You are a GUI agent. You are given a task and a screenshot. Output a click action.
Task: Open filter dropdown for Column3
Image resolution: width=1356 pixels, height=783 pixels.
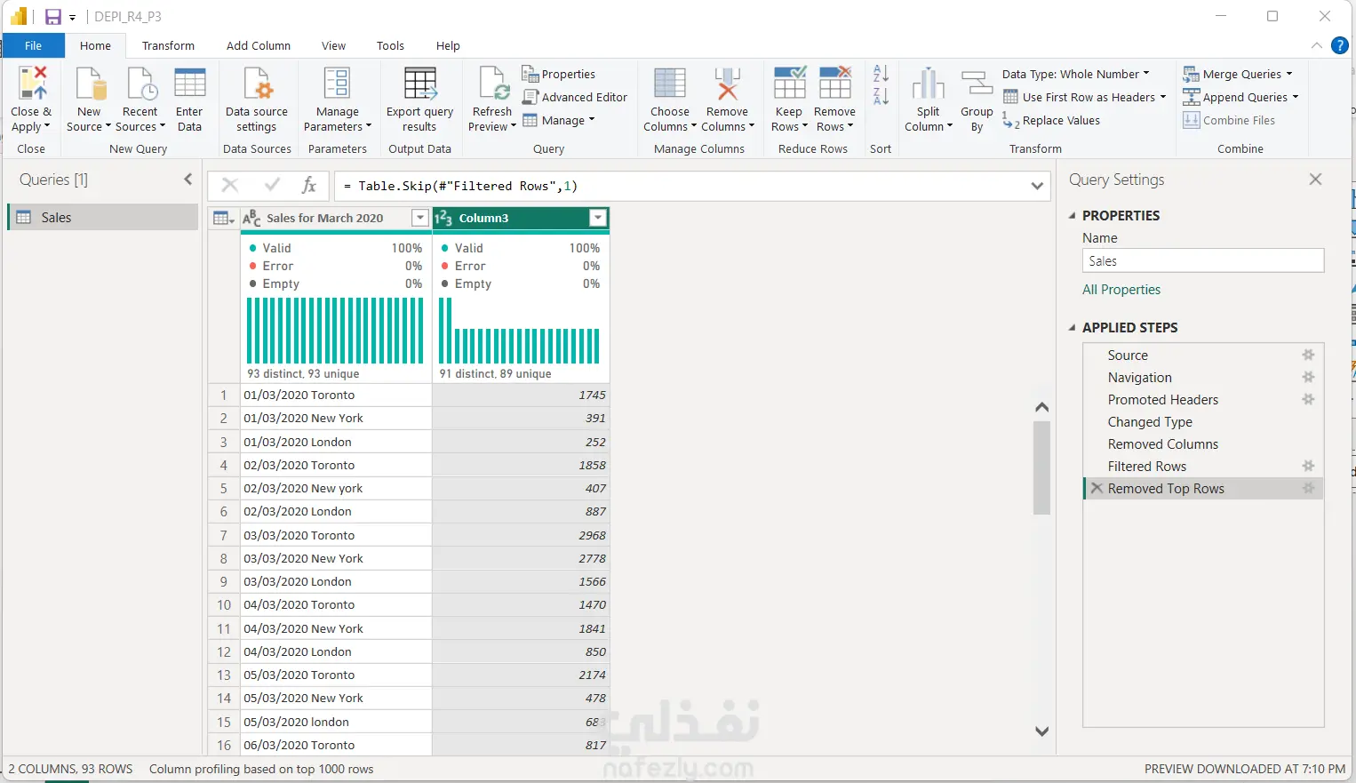tap(598, 218)
